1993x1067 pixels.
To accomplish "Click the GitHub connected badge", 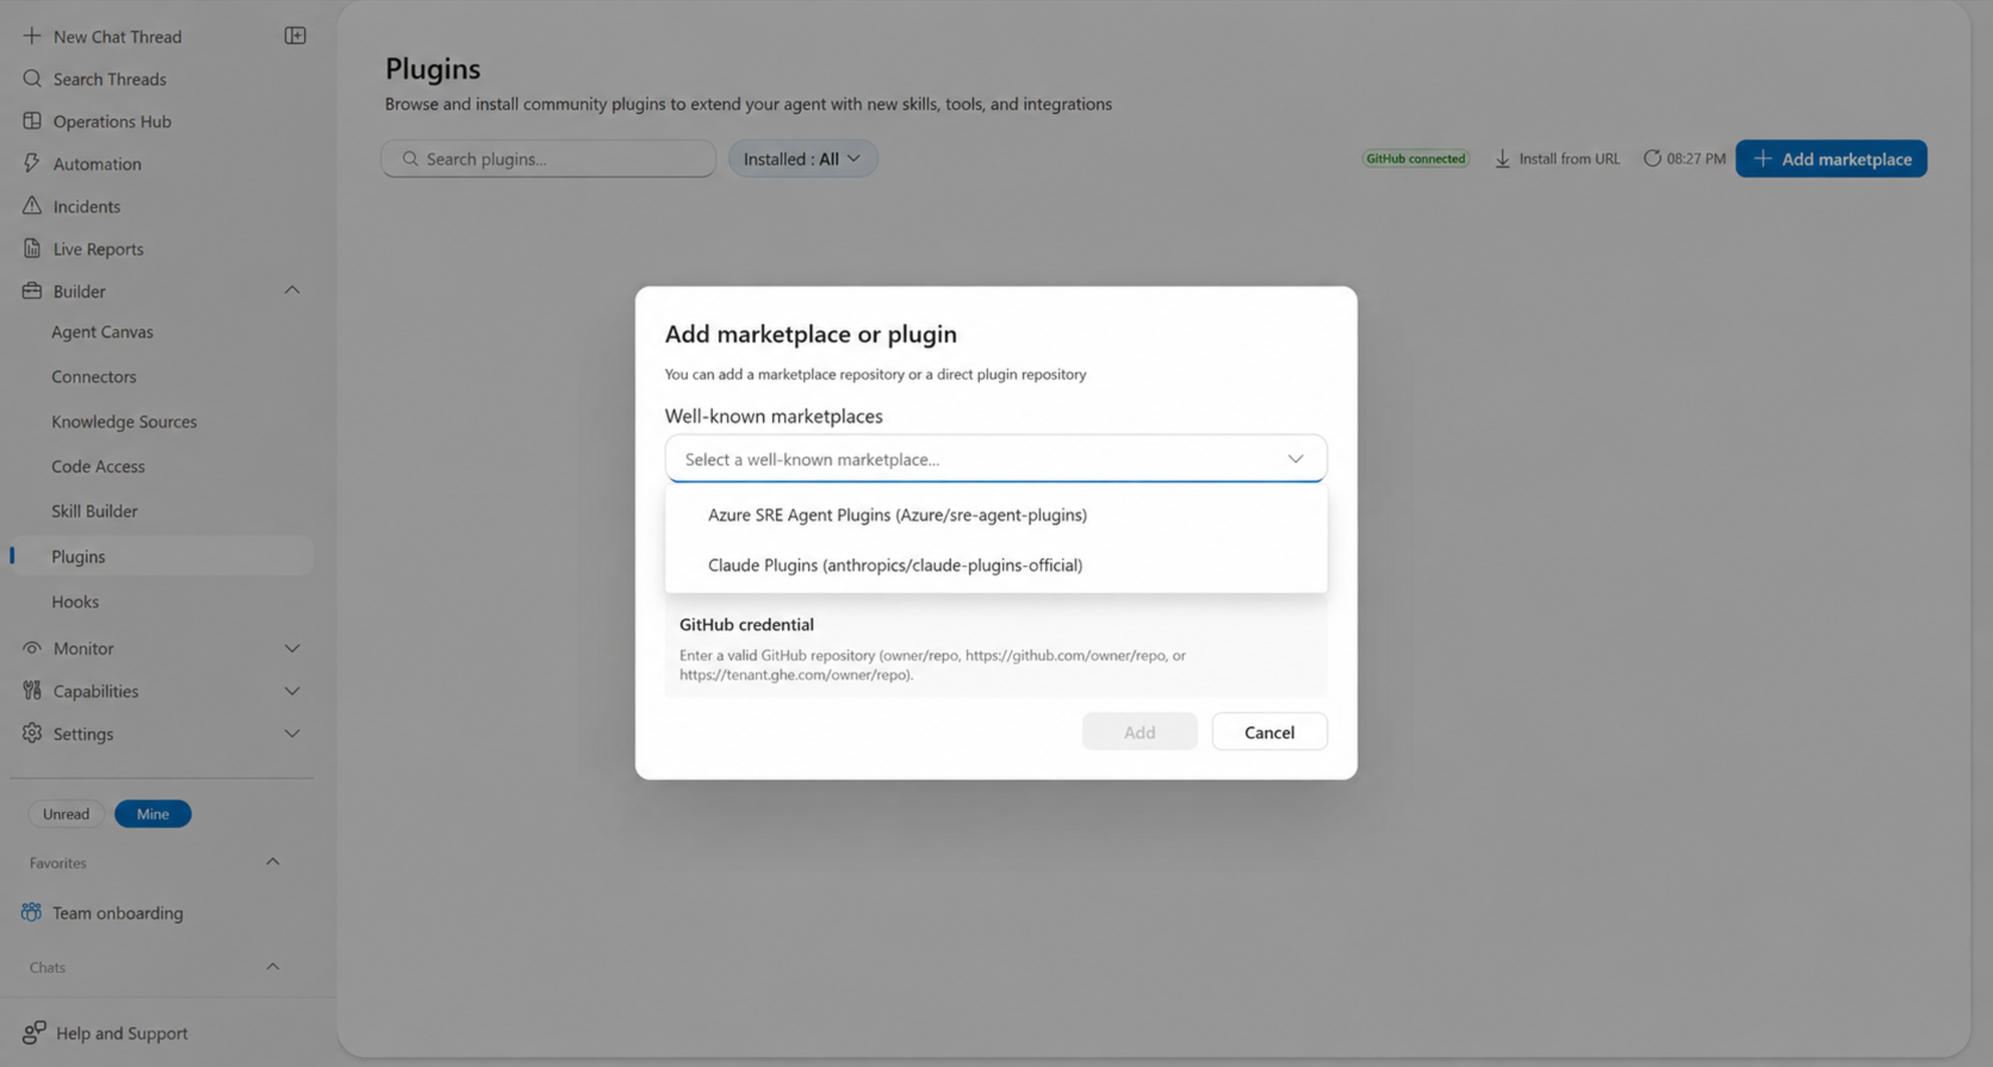I will click(x=1415, y=159).
